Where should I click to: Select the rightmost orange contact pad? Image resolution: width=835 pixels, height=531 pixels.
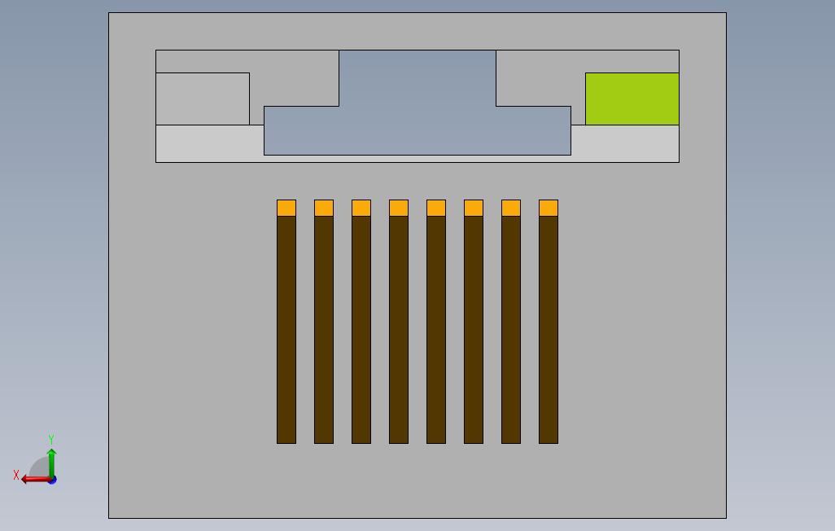pos(549,208)
